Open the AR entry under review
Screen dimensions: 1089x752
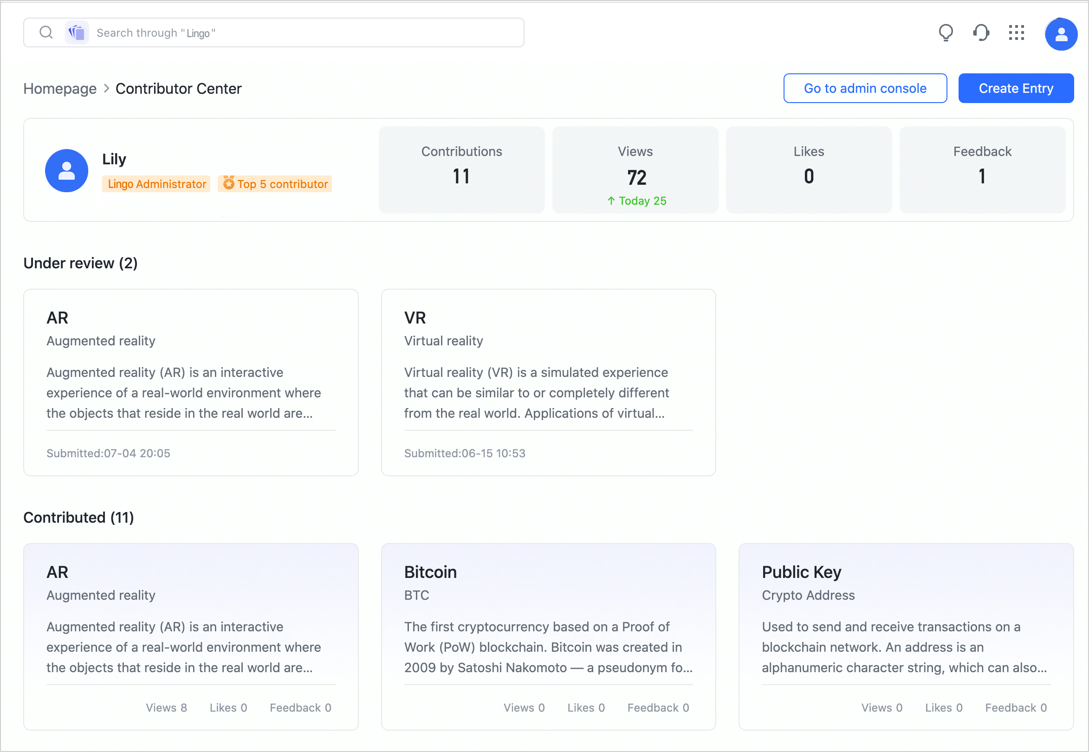pos(191,382)
